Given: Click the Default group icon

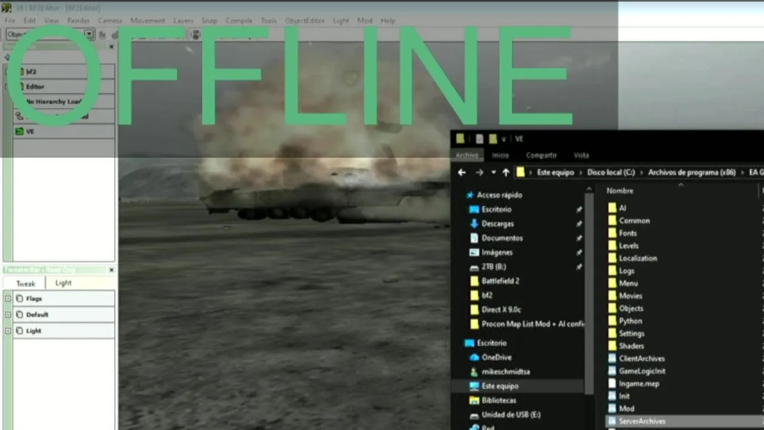Looking at the screenshot, I should tap(20, 315).
